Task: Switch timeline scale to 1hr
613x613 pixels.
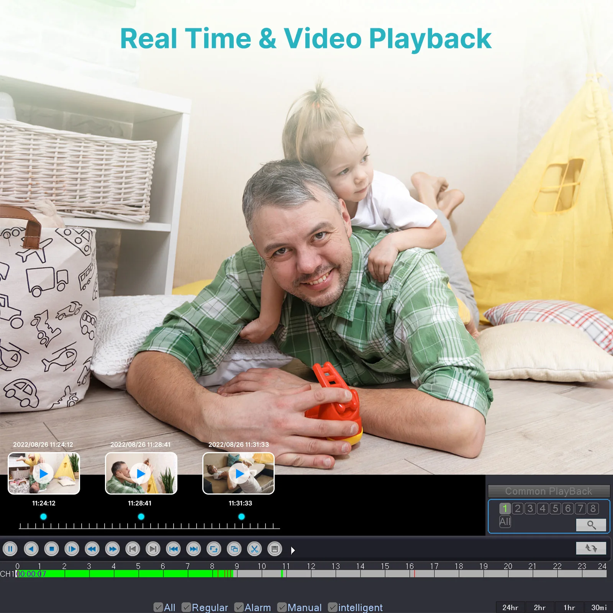Action: pyautogui.click(x=569, y=608)
